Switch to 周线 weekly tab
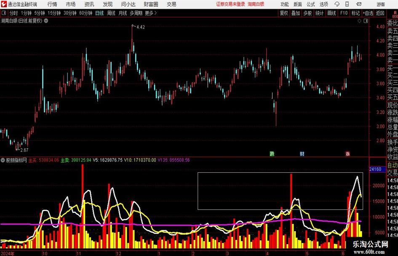 tap(111, 13)
